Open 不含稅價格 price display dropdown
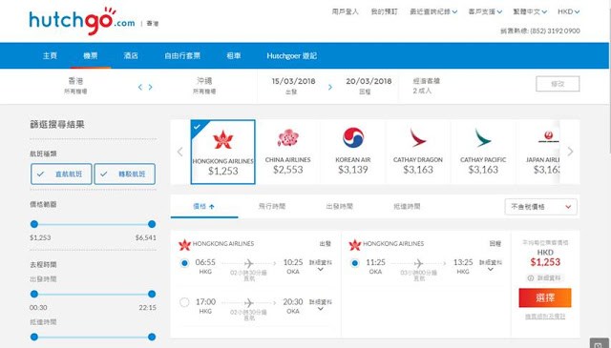 541,207
